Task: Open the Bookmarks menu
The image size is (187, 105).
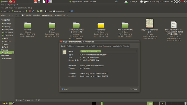Action: (22, 8)
